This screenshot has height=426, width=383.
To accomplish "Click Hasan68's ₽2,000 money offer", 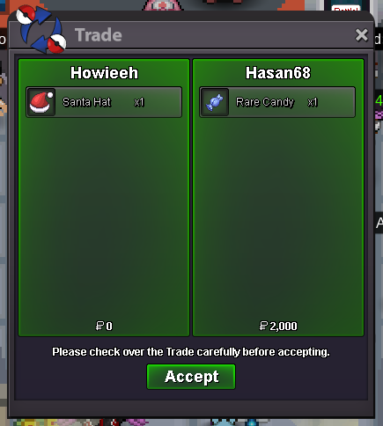I will coord(278,326).
